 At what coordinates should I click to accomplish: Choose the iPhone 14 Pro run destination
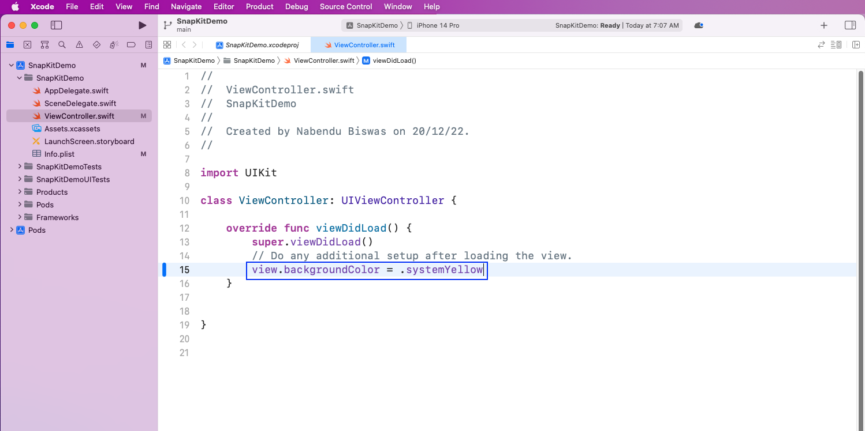click(x=433, y=25)
